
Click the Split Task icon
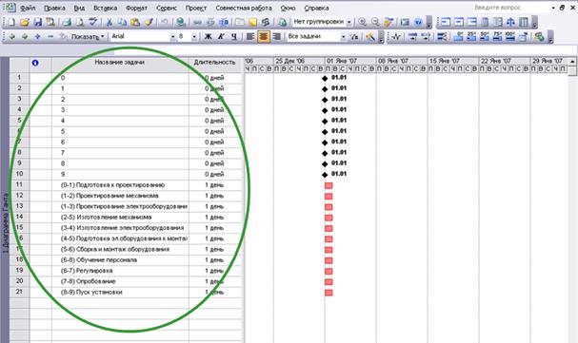[224, 22]
